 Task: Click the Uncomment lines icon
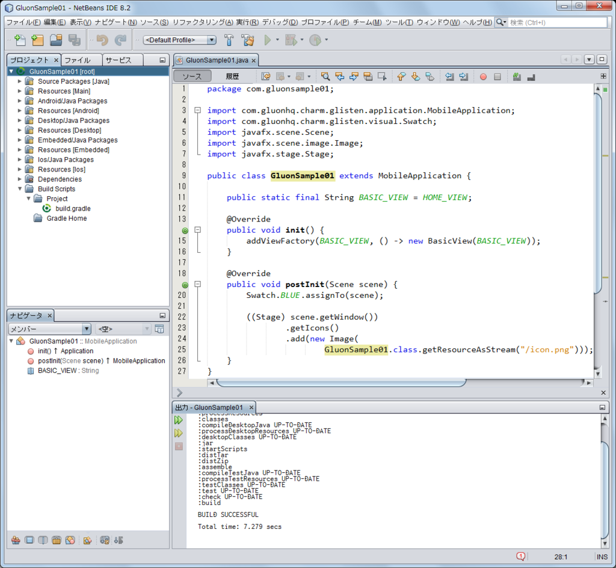(x=531, y=76)
